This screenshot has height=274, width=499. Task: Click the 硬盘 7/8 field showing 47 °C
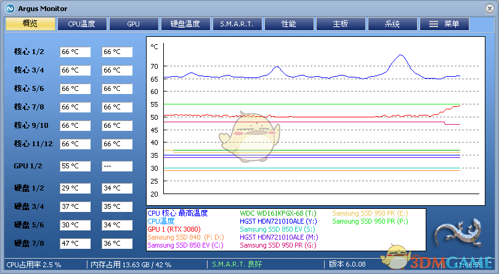(x=75, y=243)
